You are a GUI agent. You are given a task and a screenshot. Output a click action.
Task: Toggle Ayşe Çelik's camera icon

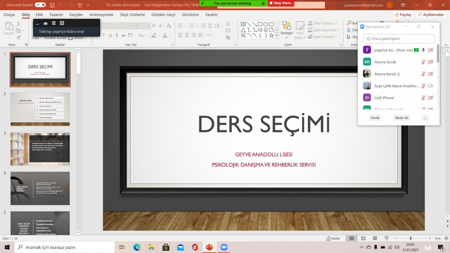coord(430,86)
